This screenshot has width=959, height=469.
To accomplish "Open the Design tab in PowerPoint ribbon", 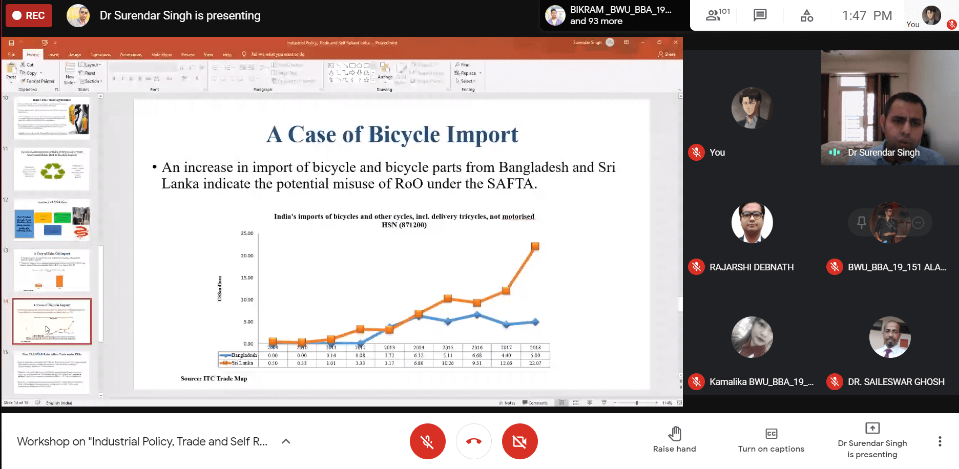I will 75,54.
